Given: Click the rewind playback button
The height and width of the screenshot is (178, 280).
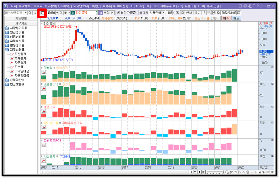Looking at the screenshot, I should [195, 172].
